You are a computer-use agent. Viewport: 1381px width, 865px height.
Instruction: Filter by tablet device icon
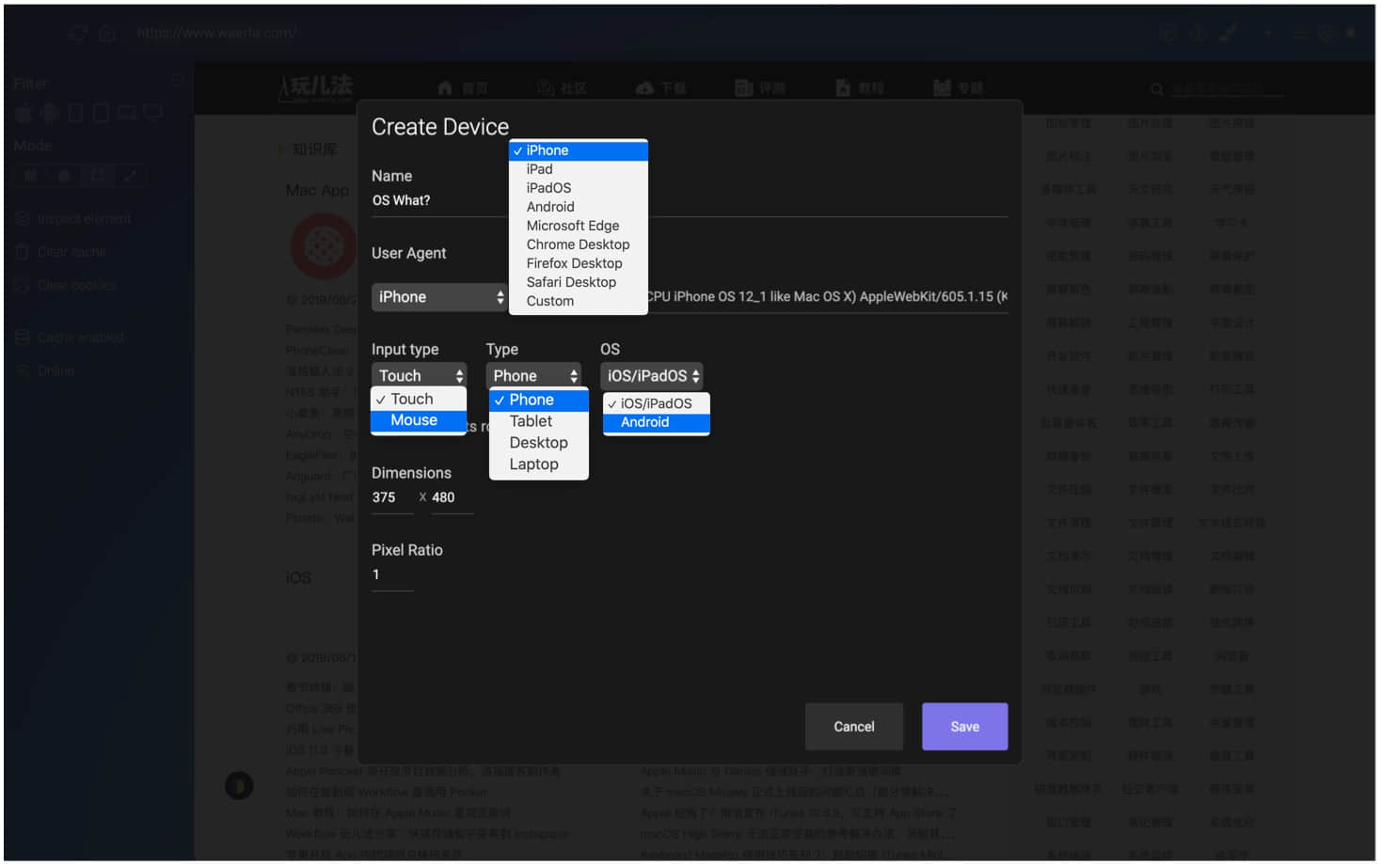coord(101,114)
